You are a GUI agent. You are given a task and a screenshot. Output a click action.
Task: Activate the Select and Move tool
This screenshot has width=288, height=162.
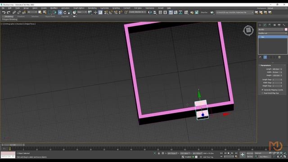pos(60,13)
